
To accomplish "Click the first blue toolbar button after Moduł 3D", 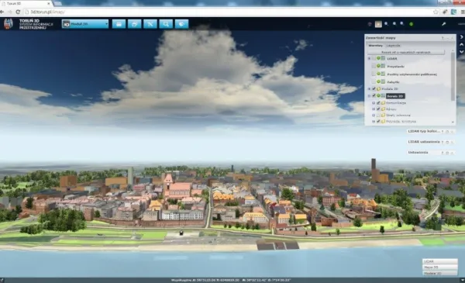I will [119, 24].
